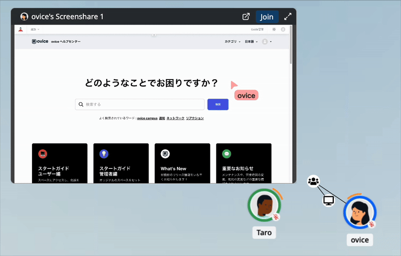Open the ovice campus keyword link
The width and height of the screenshot is (401, 256).
pyautogui.click(x=147, y=118)
